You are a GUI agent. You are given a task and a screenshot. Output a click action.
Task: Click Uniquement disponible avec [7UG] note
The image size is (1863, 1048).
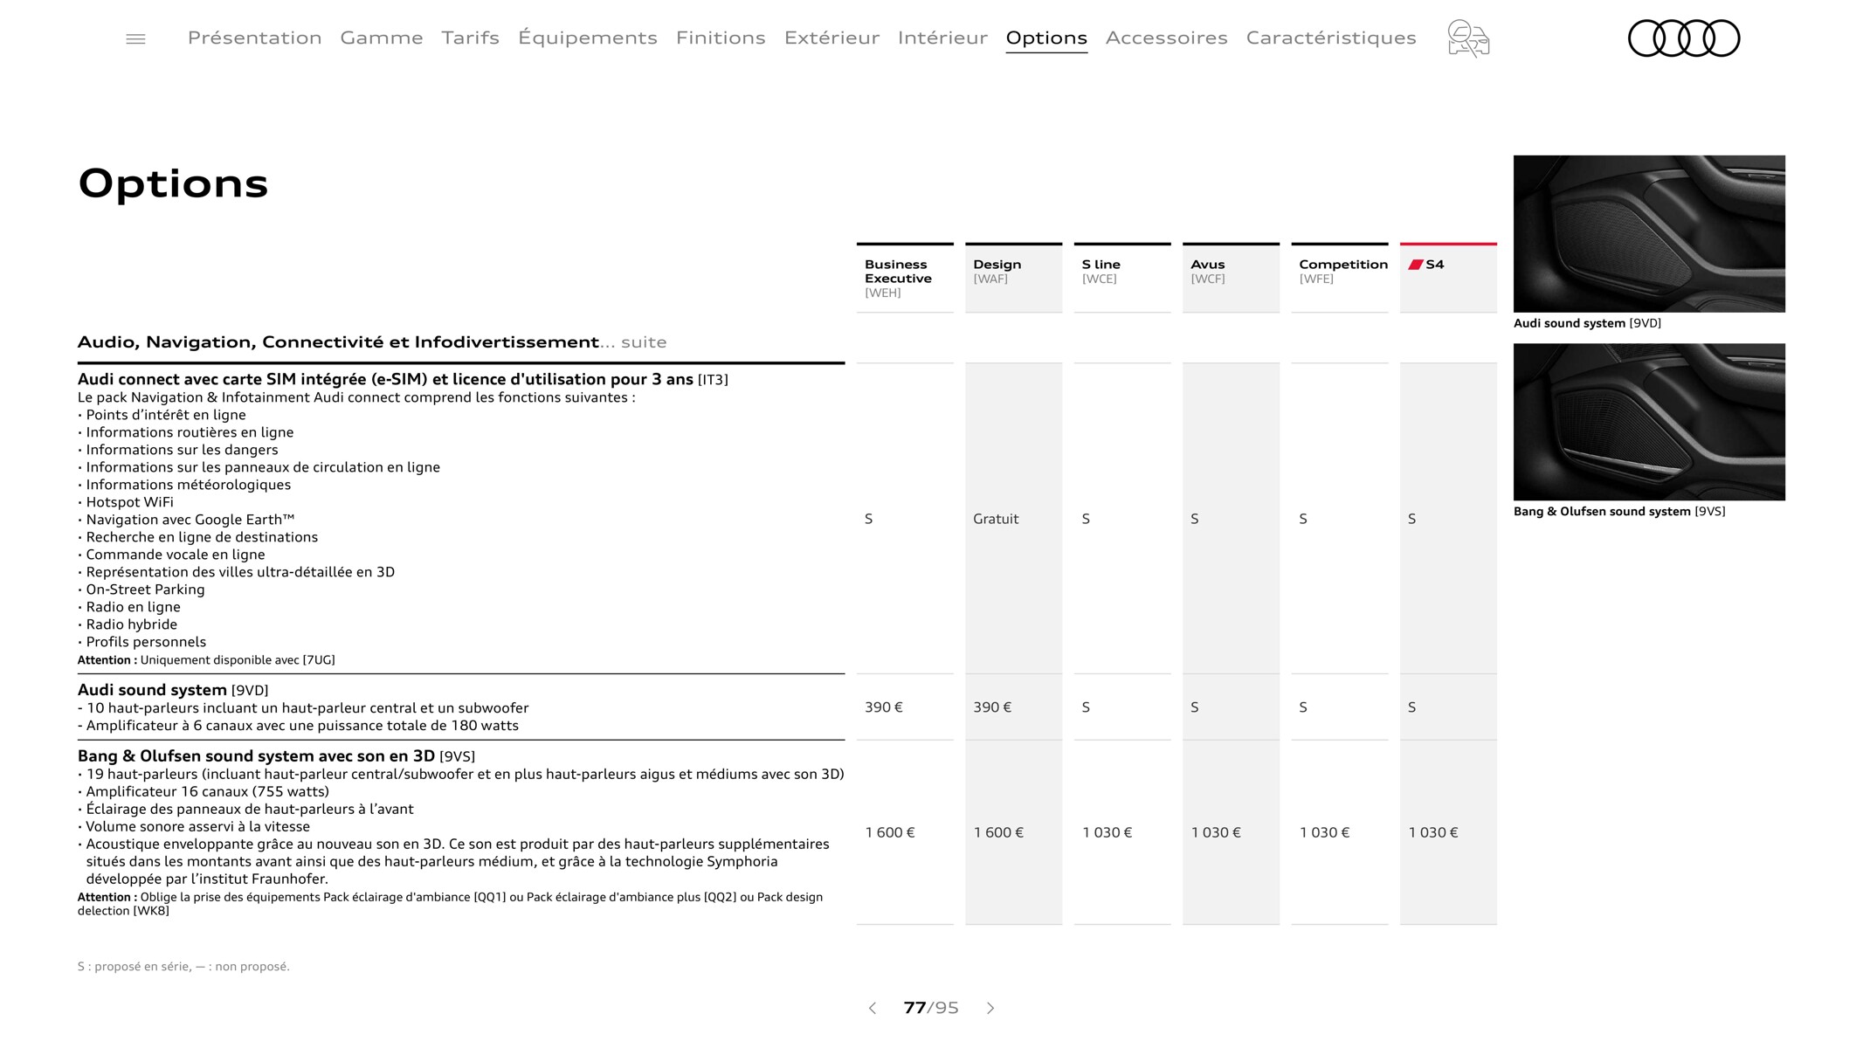(206, 660)
